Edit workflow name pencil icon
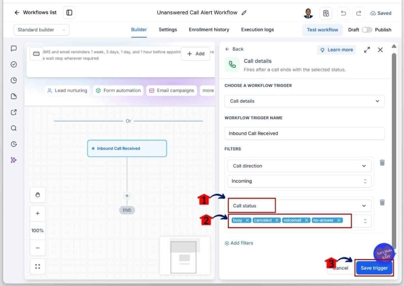The image size is (404, 286). point(244,13)
